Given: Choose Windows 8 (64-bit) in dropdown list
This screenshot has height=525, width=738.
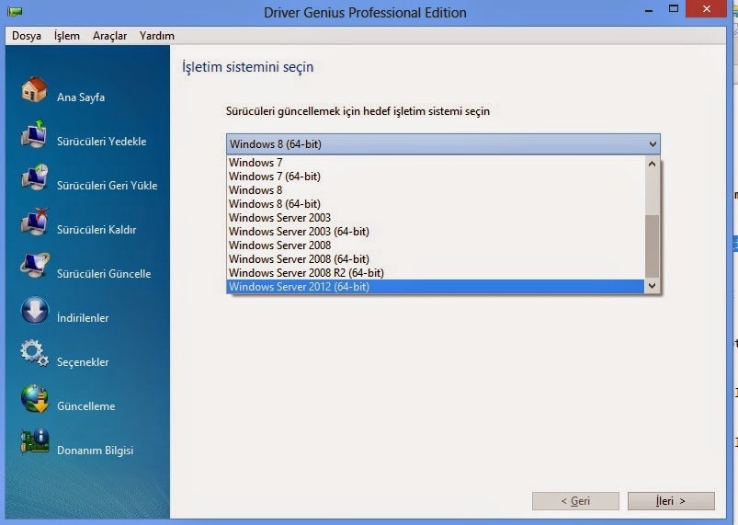Looking at the screenshot, I should [x=436, y=204].
